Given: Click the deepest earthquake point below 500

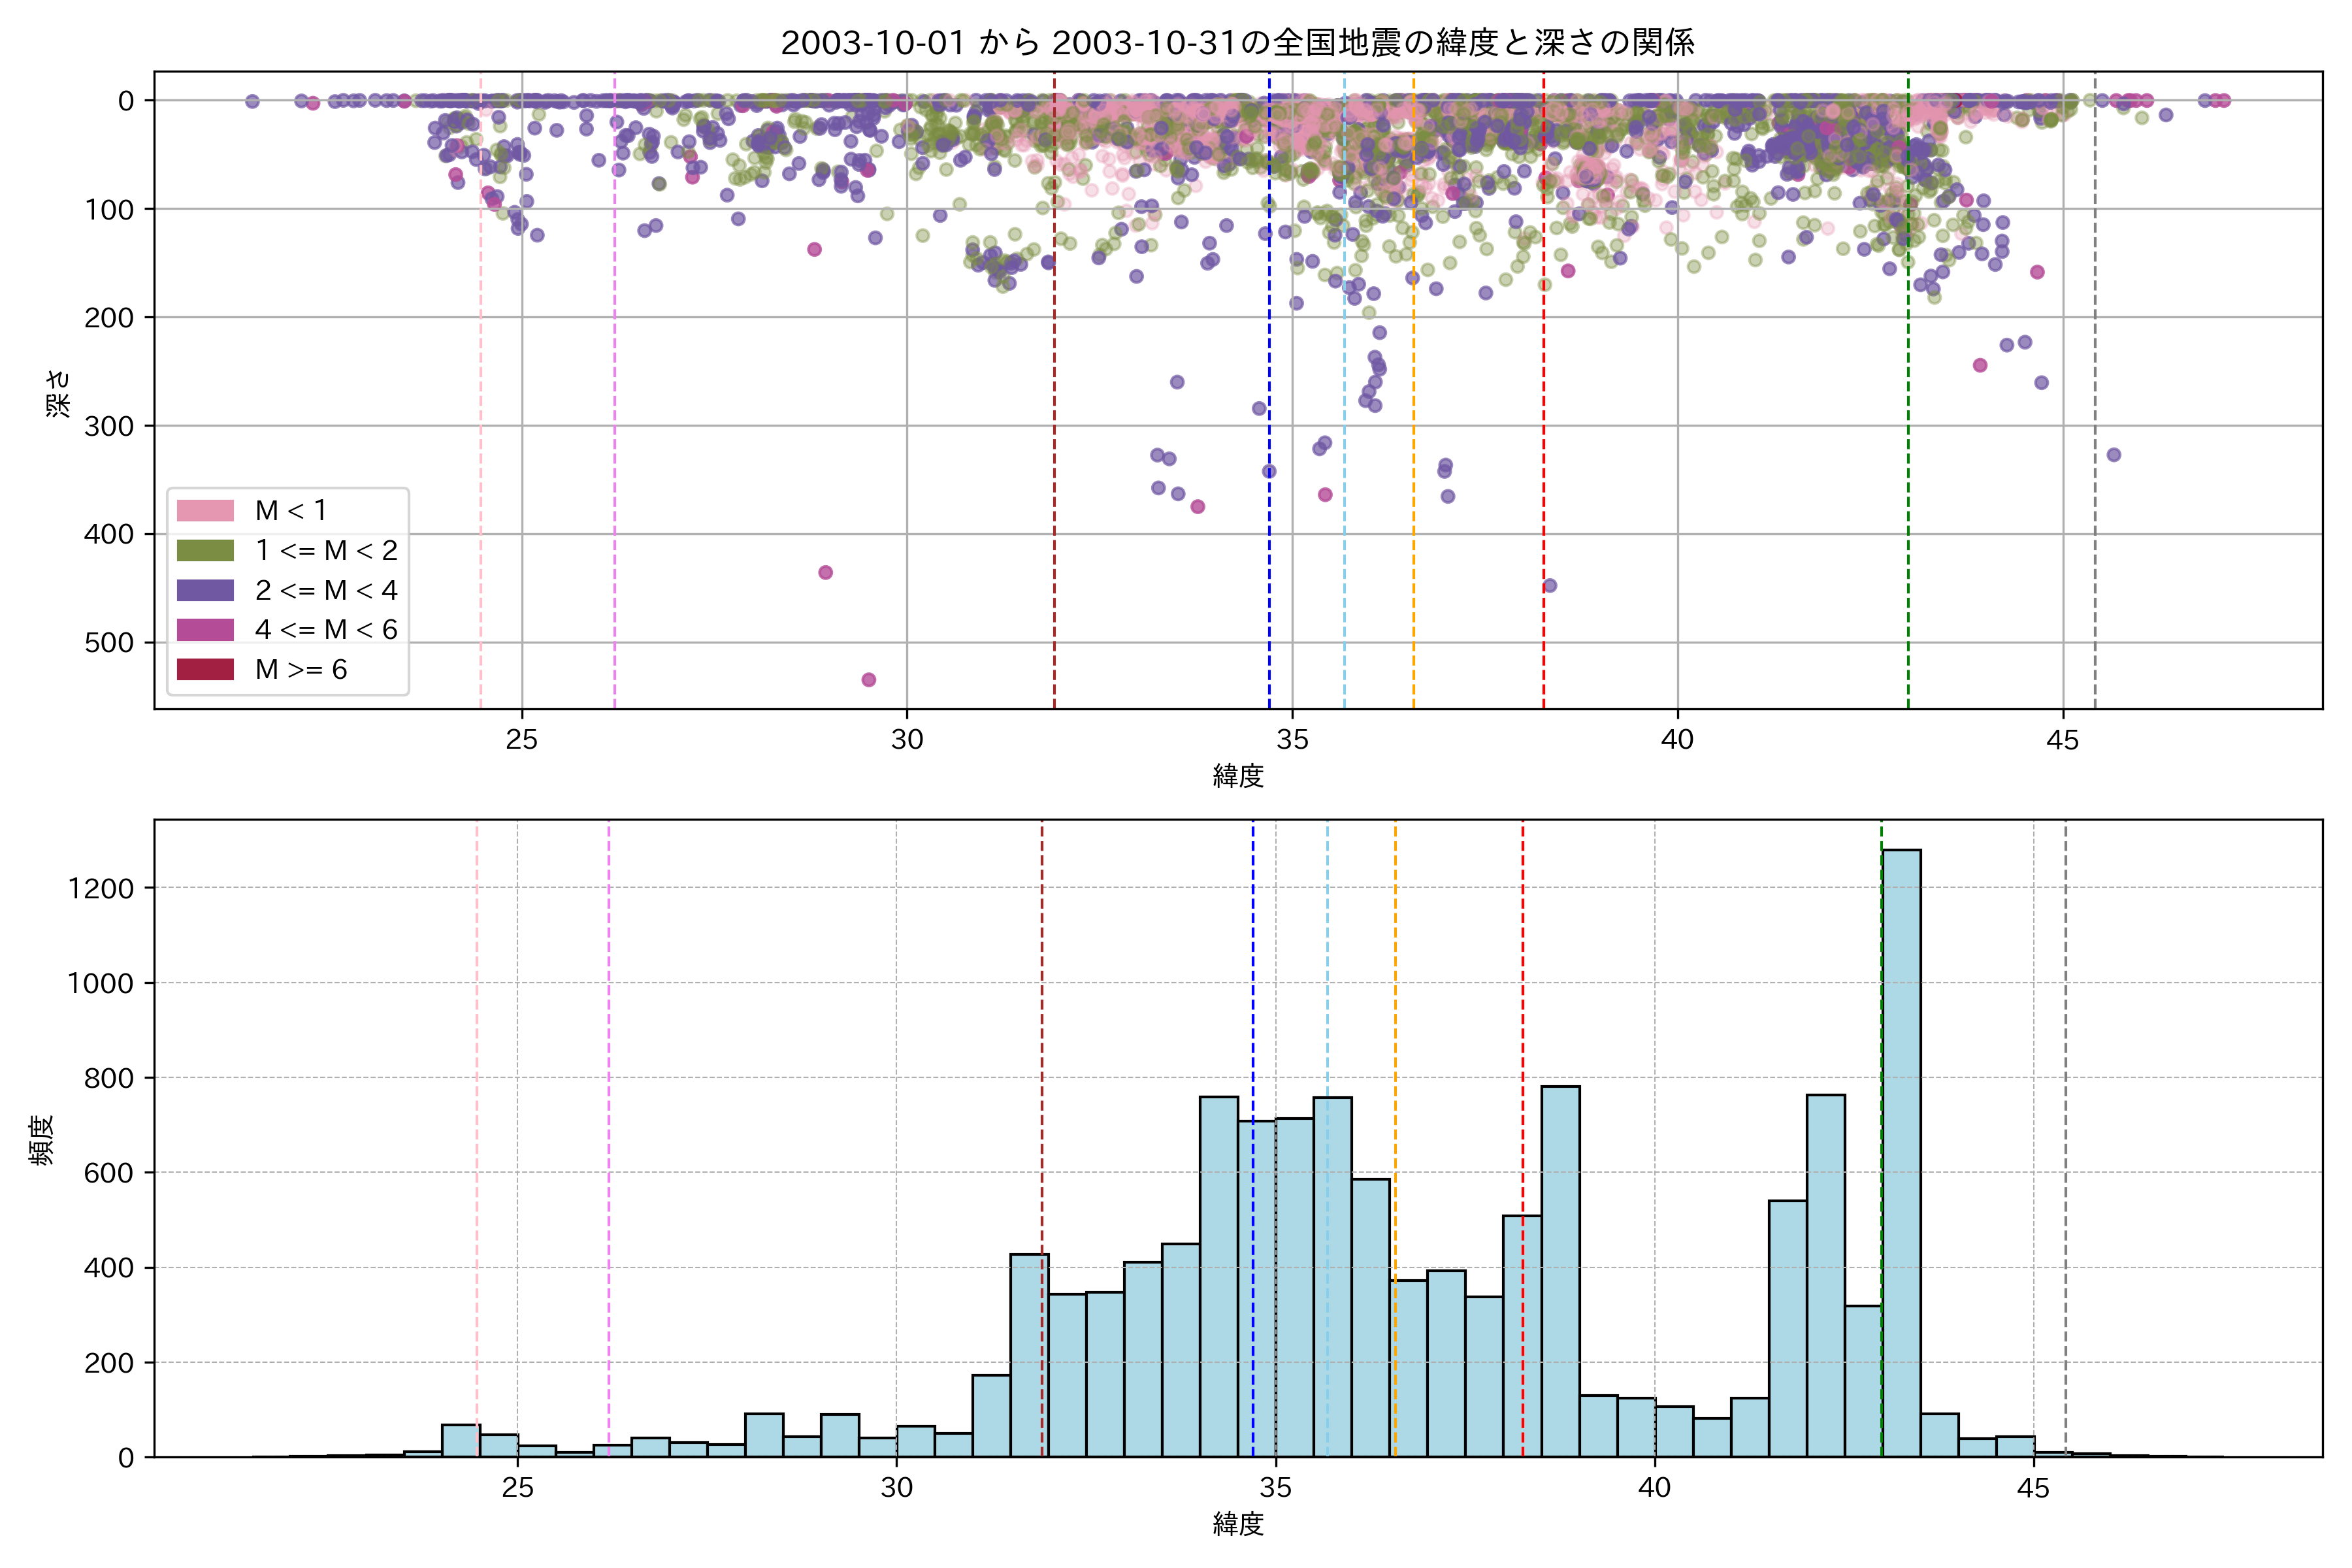Looking at the screenshot, I should pyautogui.click(x=869, y=680).
